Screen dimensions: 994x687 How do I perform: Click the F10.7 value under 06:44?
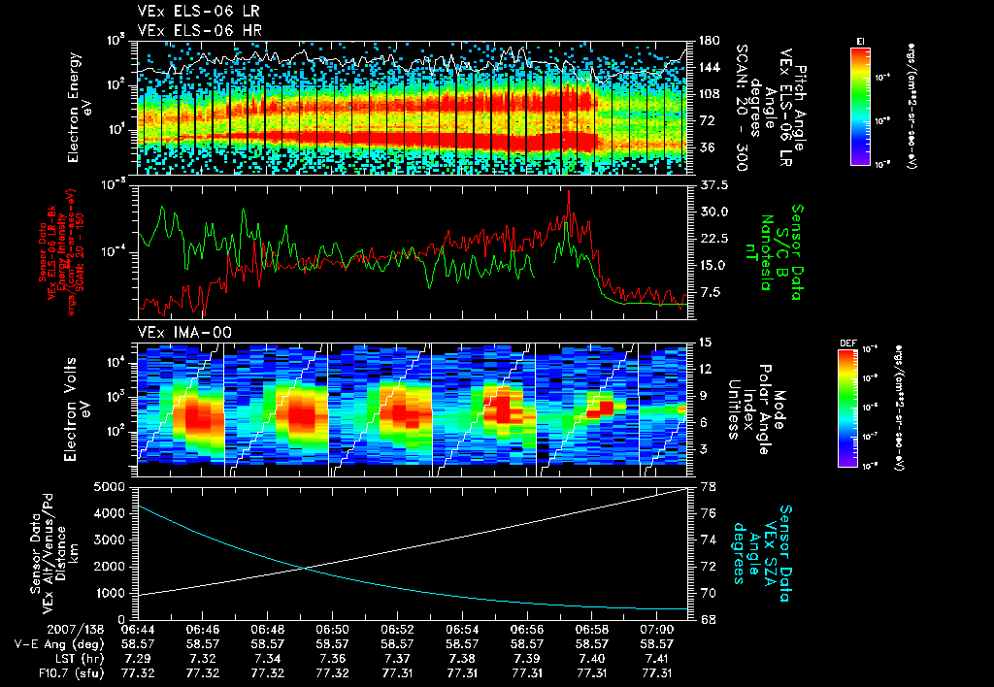(x=138, y=673)
